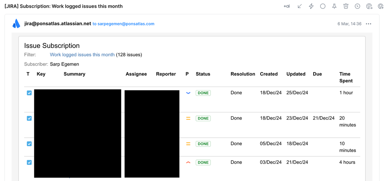Click recipient 'to sarpegemen@ponsatlas.com'
Screen dimensions: 384x181
coord(123,24)
